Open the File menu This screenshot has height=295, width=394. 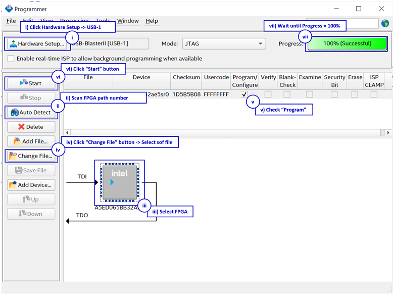click(11, 21)
